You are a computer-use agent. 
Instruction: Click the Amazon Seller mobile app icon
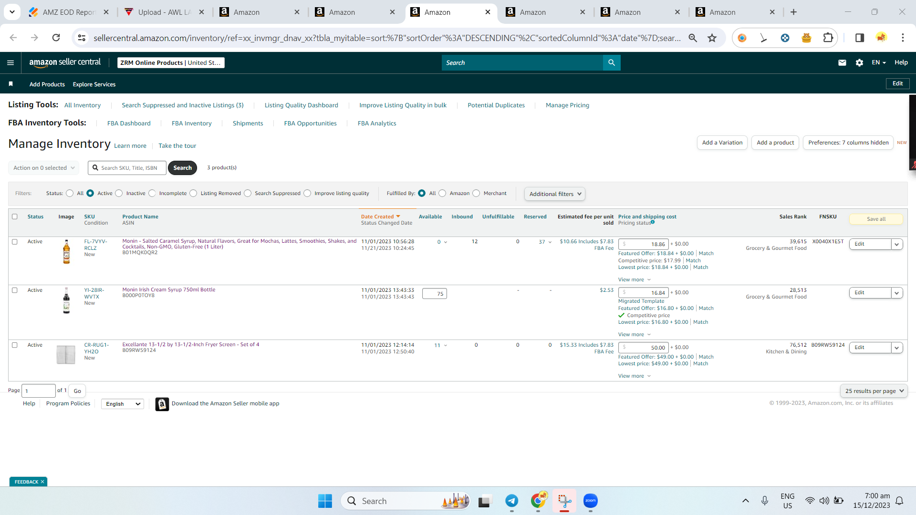pyautogui.click(x=162, y=404)
